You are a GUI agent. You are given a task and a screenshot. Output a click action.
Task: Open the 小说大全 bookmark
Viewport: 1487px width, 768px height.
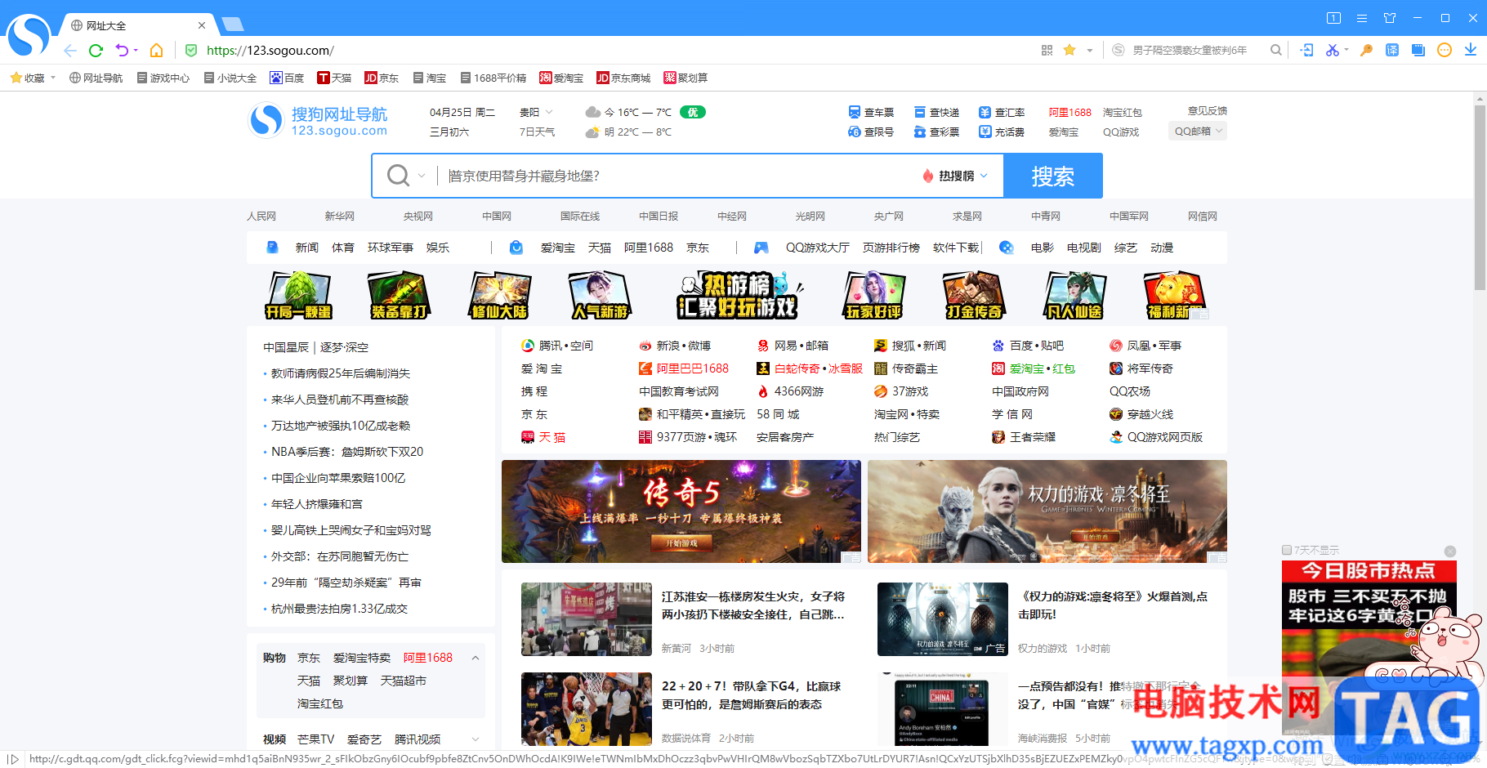coord(230,78)
